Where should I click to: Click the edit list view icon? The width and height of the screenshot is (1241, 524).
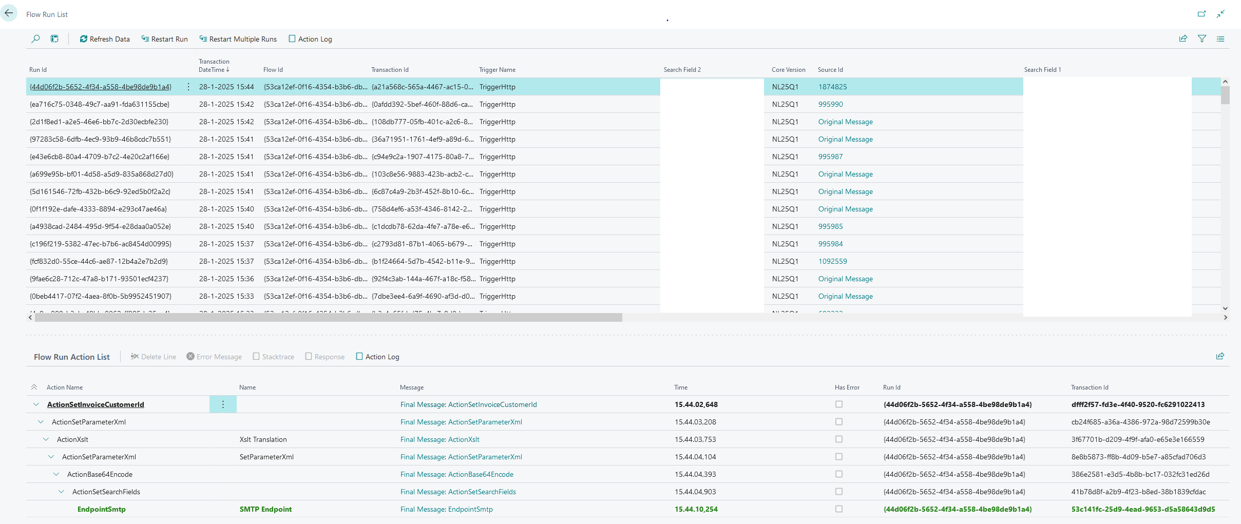tap(54, 39)
